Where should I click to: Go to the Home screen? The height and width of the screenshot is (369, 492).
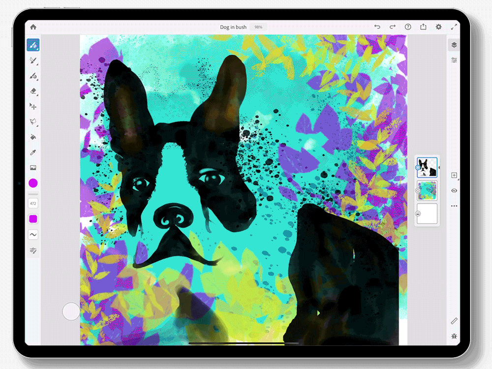tap(33, 27)
